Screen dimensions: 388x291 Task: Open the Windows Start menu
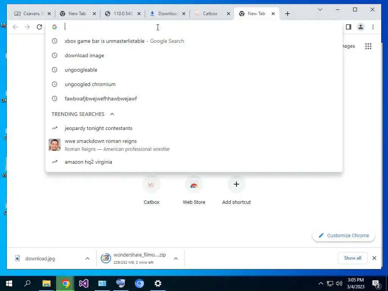[x=9, y=283]
